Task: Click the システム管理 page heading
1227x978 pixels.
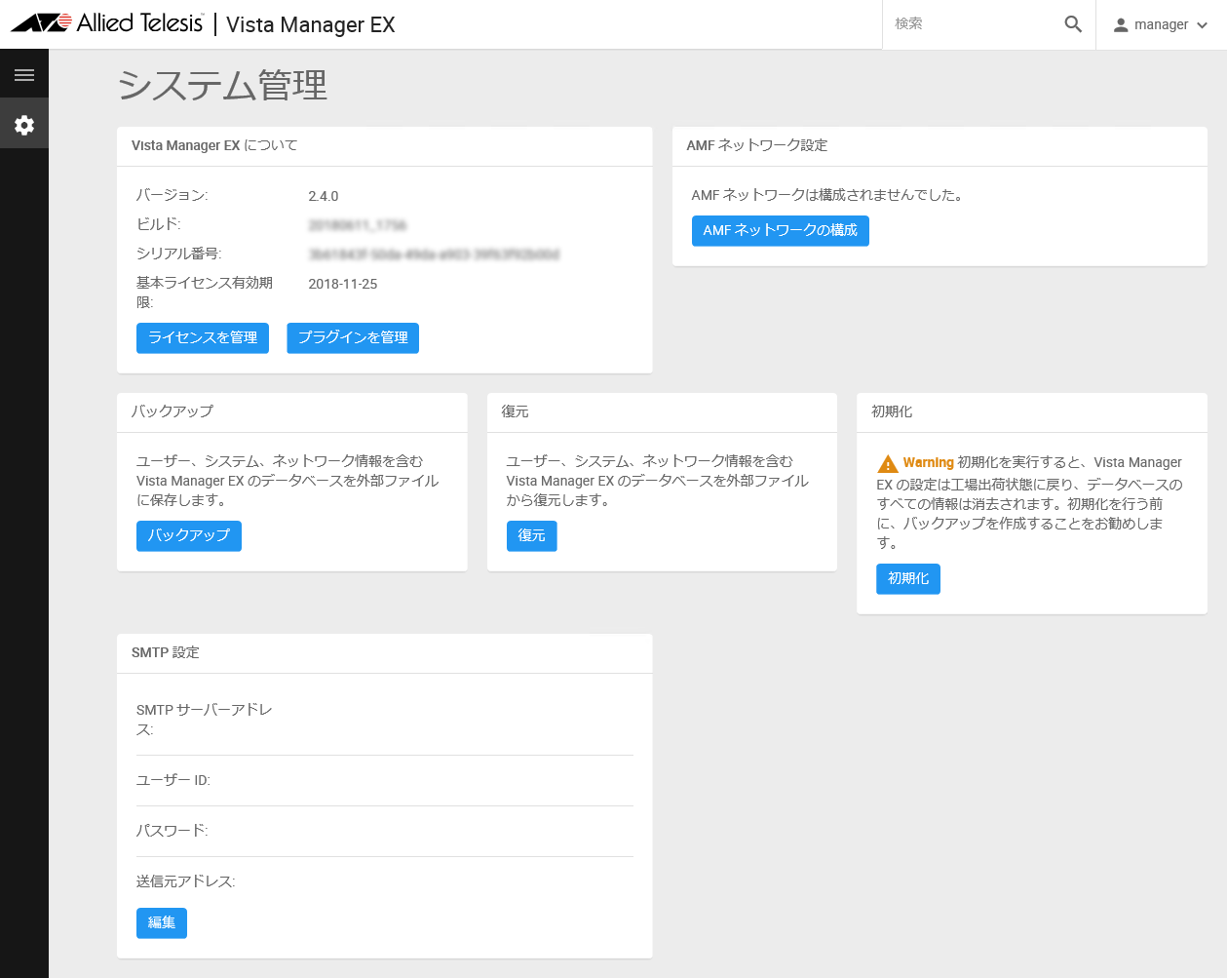Action: (222, 86)
